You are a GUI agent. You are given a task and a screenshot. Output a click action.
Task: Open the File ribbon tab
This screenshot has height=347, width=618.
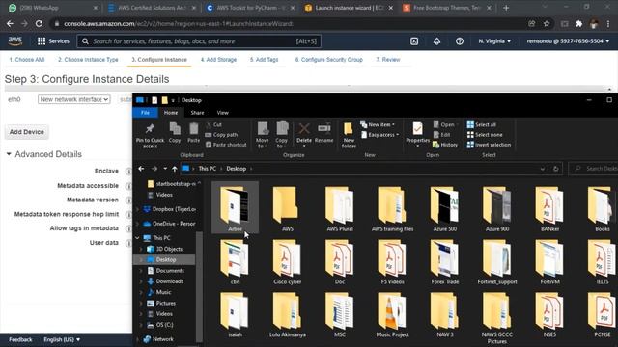pyautogui.click(x=146, y=113)
